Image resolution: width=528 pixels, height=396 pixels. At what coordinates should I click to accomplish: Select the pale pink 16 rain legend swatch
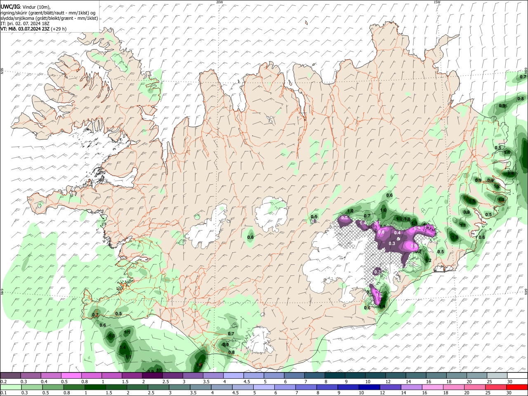[433, 387]
